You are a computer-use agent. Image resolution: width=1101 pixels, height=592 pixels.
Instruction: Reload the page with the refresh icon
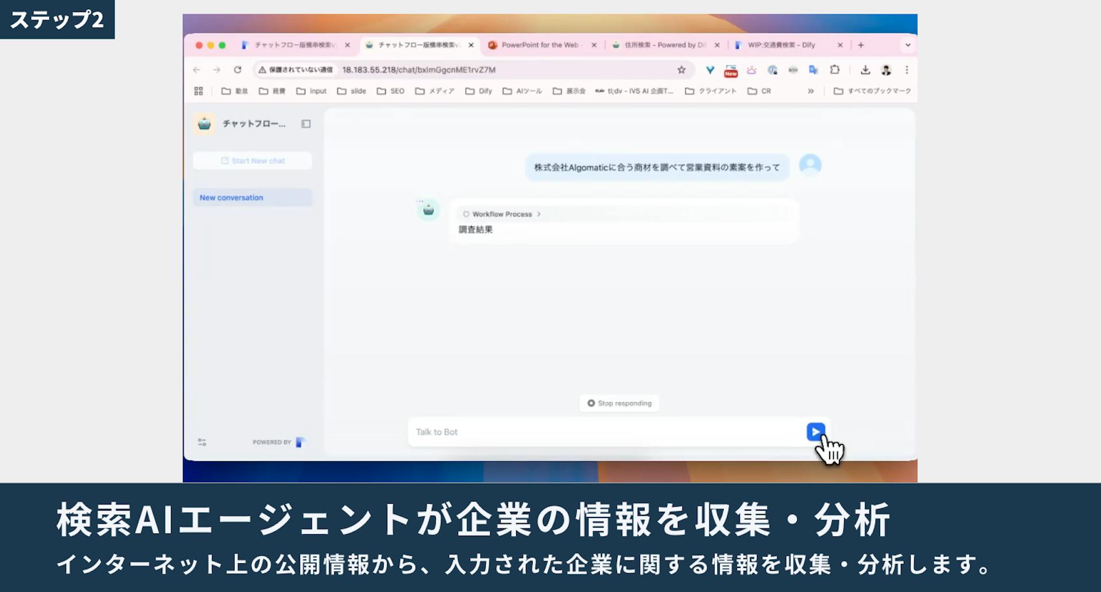(x=238, y=70)
